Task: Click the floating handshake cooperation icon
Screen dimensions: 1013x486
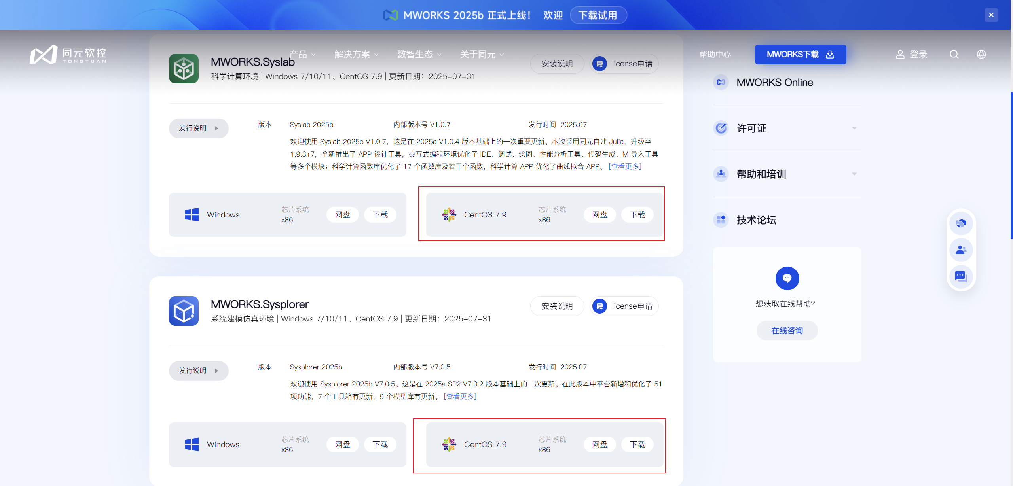Action: tap(961, 223)
